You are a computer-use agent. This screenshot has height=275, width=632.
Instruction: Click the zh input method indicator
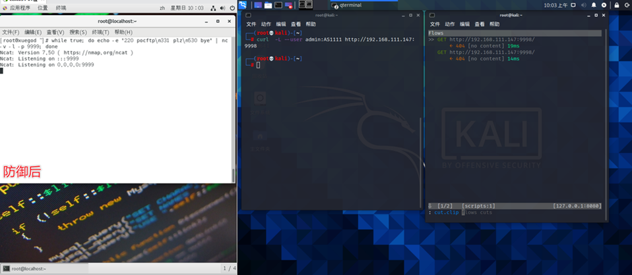162,8
